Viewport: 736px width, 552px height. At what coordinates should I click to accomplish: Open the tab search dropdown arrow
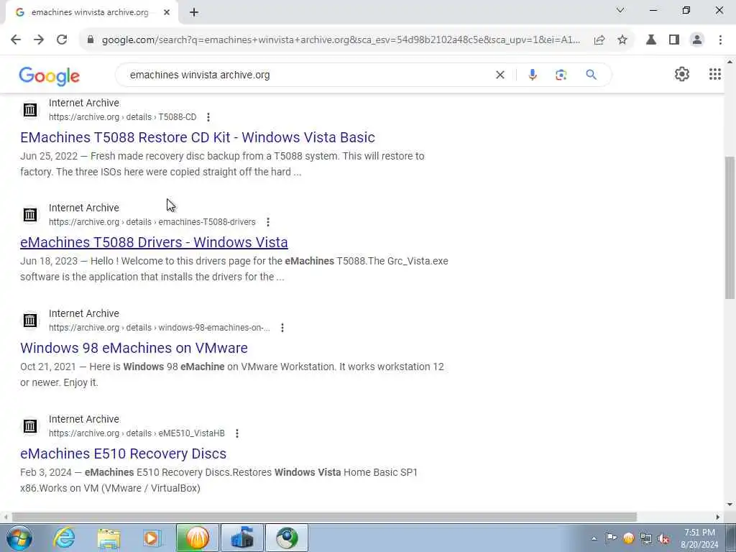(620, 10)
